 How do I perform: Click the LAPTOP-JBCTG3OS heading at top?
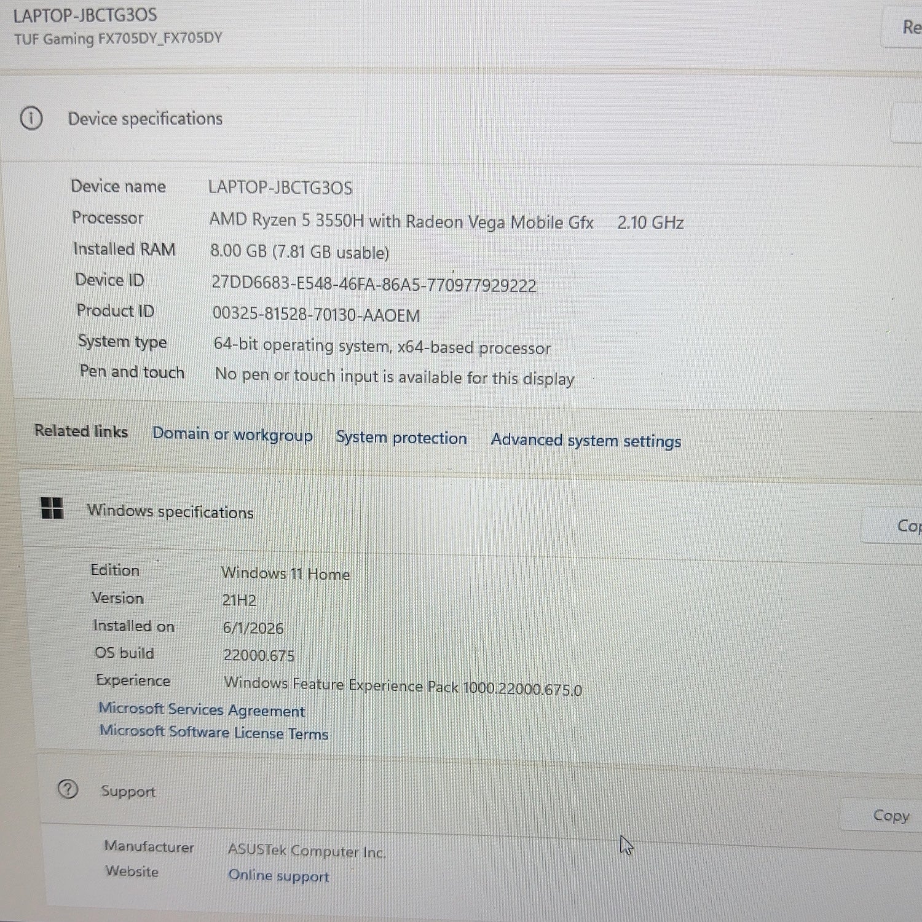[x=85, y=15]
